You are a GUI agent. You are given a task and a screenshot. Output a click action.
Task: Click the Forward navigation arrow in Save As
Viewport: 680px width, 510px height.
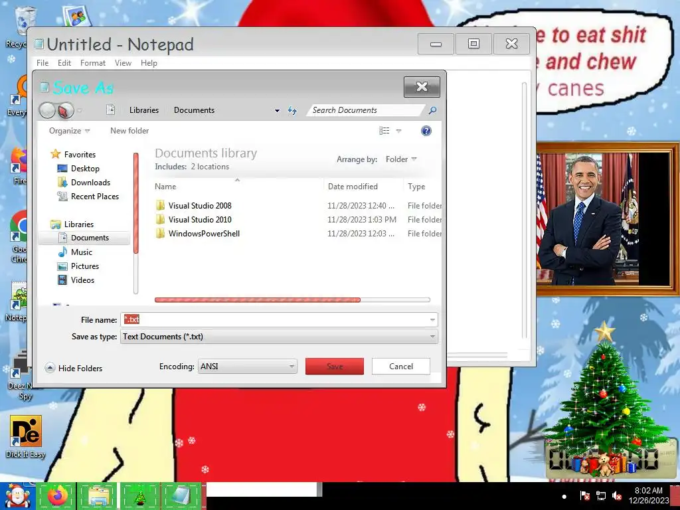(66, 111)
